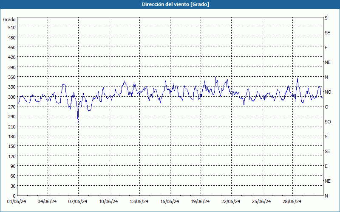340x212 pixels.
Task: Click the E compass label level with 450
Action: tap(326, 47)
